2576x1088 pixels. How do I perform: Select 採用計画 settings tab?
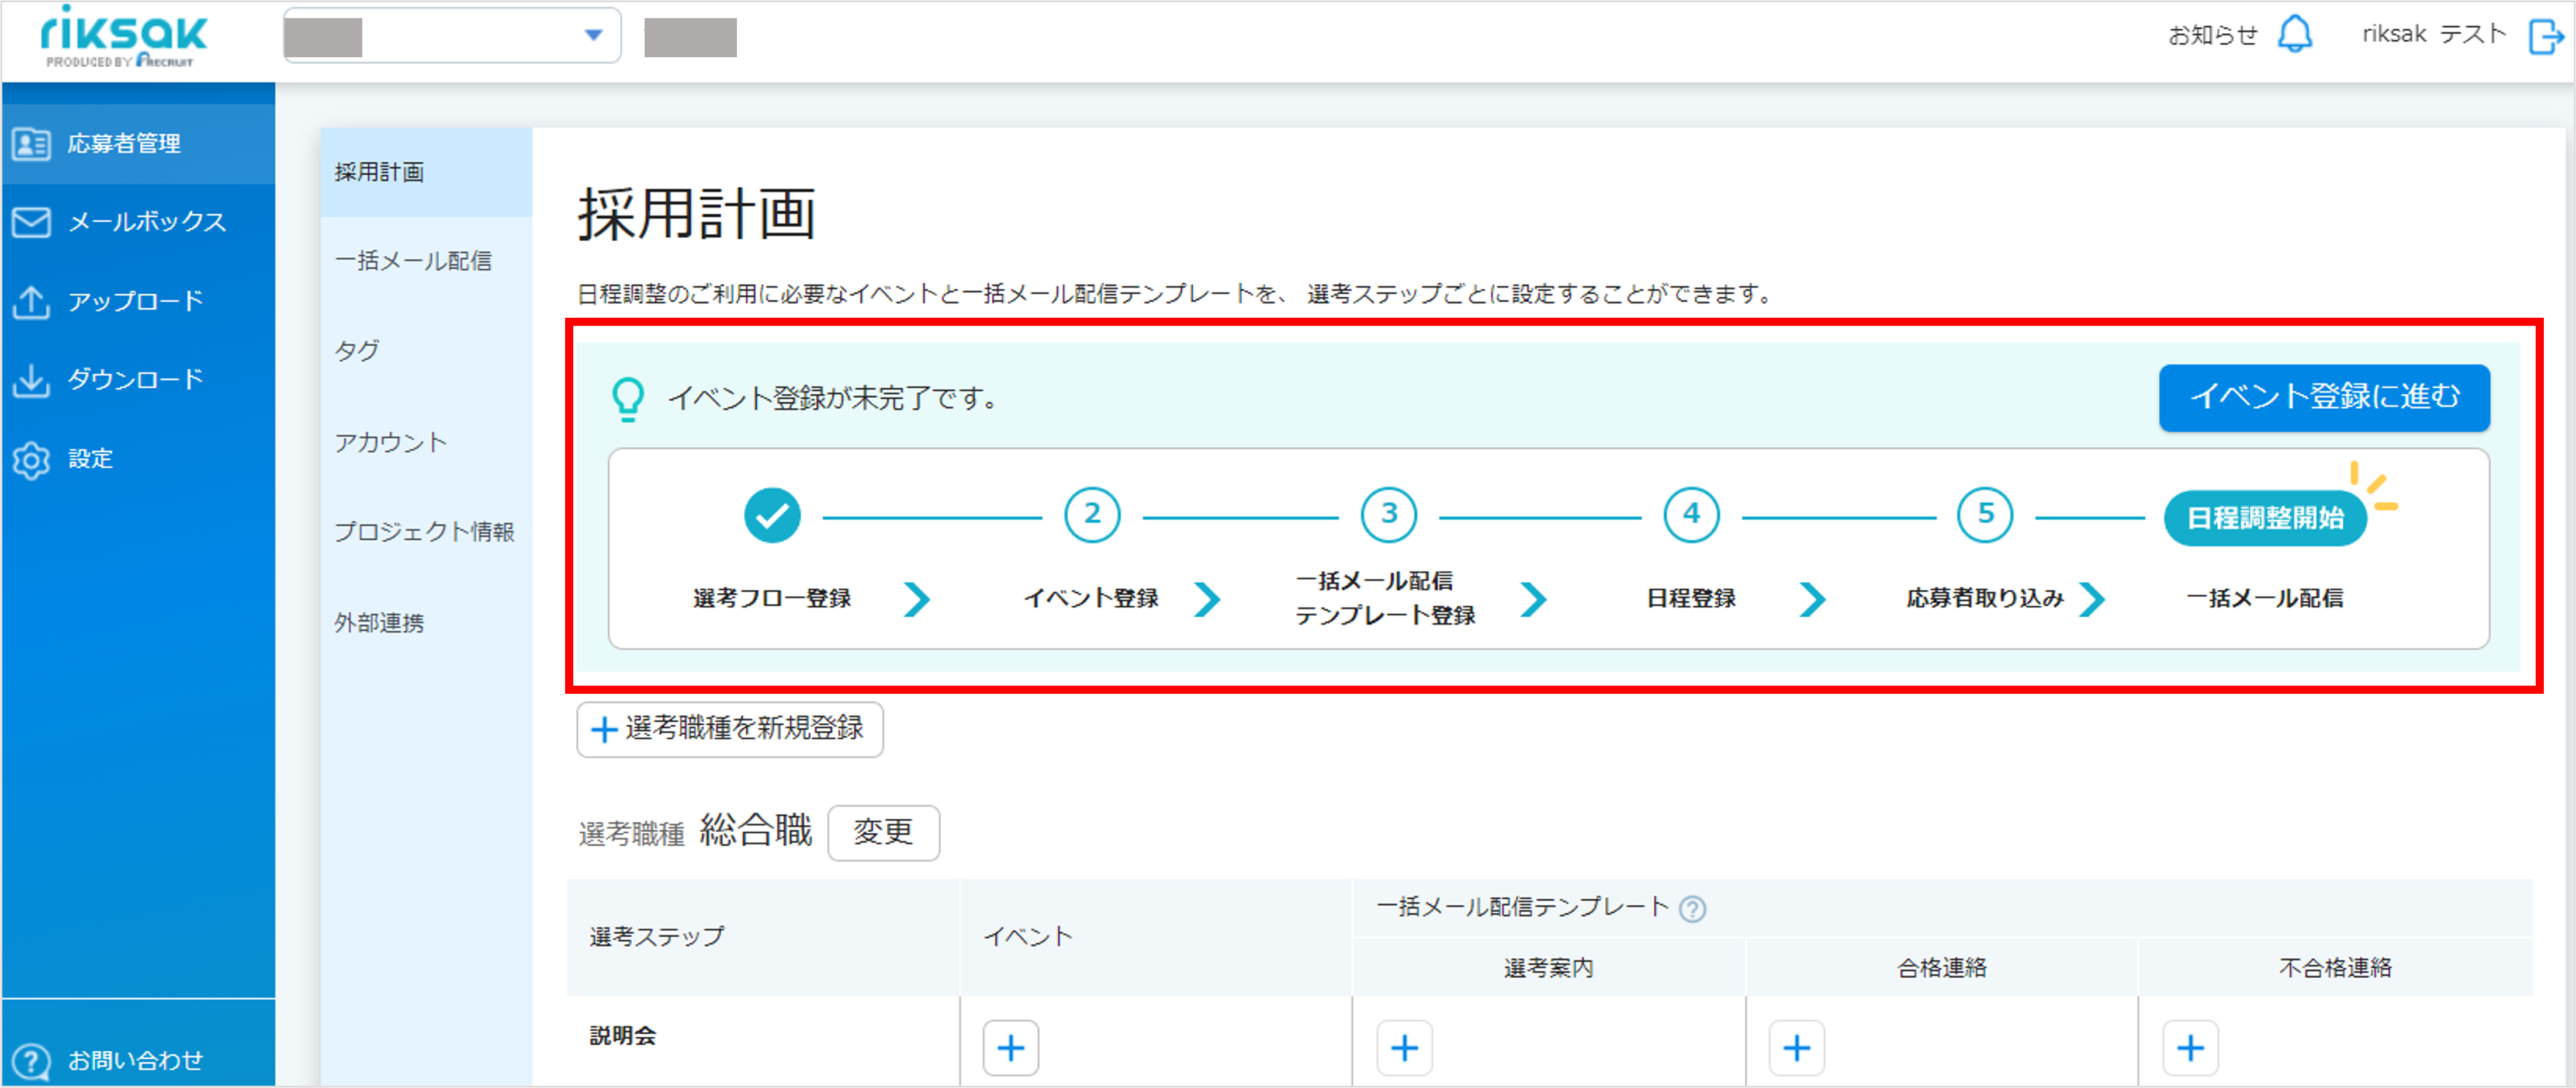tap(426, 172)
